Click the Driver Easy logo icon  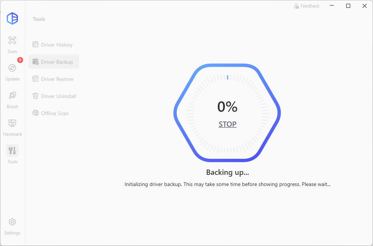click(x=12, y=18)
